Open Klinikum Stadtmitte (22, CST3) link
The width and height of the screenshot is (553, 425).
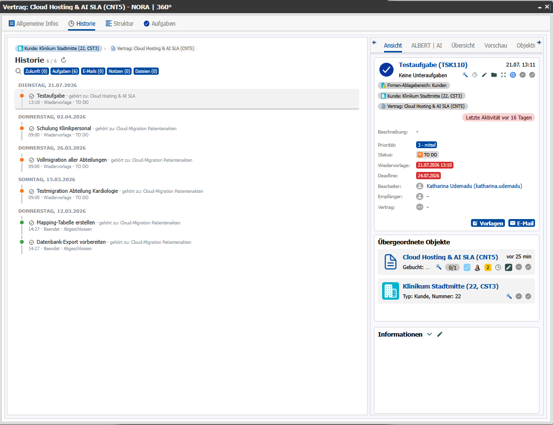coord(451,287)
